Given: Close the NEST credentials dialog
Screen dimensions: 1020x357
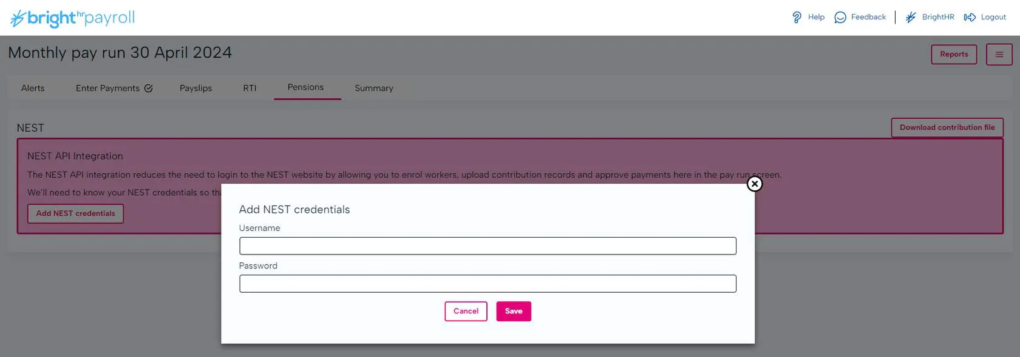Looking at the screenshot, I should 754,184.
